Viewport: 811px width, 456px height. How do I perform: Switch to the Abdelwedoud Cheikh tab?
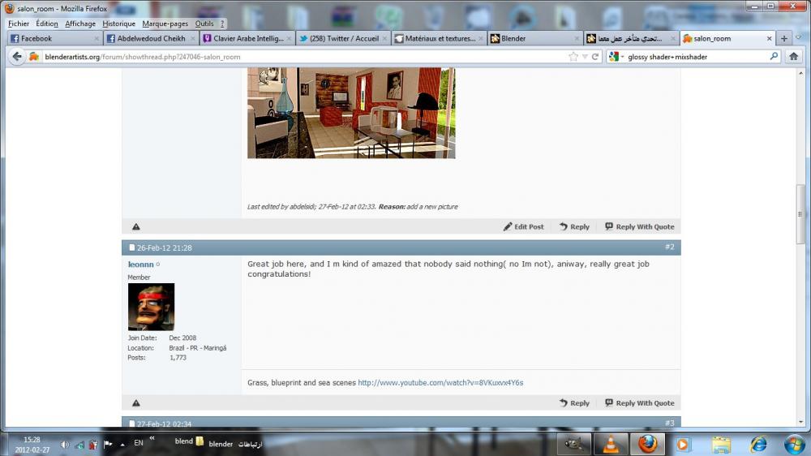pos(151,38)
